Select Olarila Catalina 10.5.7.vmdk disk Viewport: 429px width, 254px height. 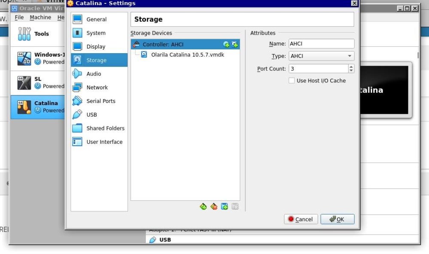(188, 55)
